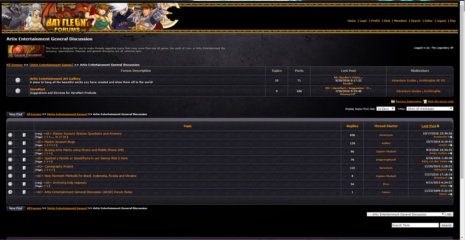Click the Last Post column header to sort
Viewport: 465px width, 240px height.
429,126
